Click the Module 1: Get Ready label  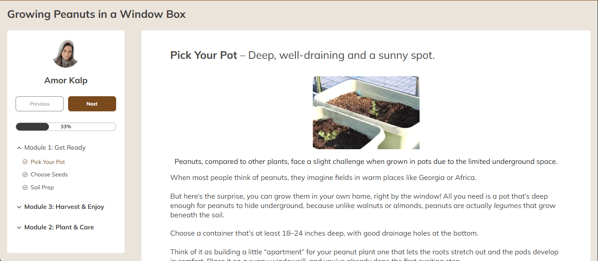point(55,148)
